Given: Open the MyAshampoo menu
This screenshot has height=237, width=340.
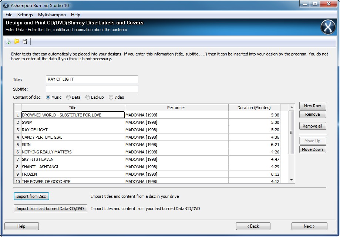Looking at the screenshot, I should point(52,15).
